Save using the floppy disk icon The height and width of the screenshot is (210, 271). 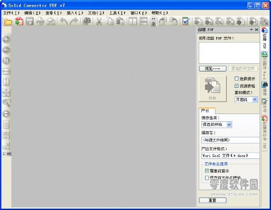[30, 22]
